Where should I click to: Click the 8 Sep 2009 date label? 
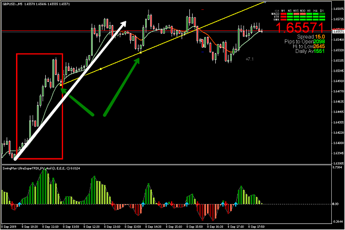[x=9, y=227]
